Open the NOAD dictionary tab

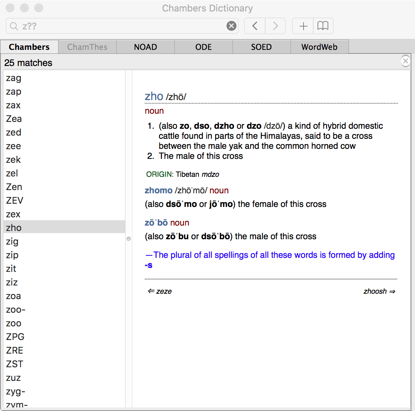[x=145, y=47]
